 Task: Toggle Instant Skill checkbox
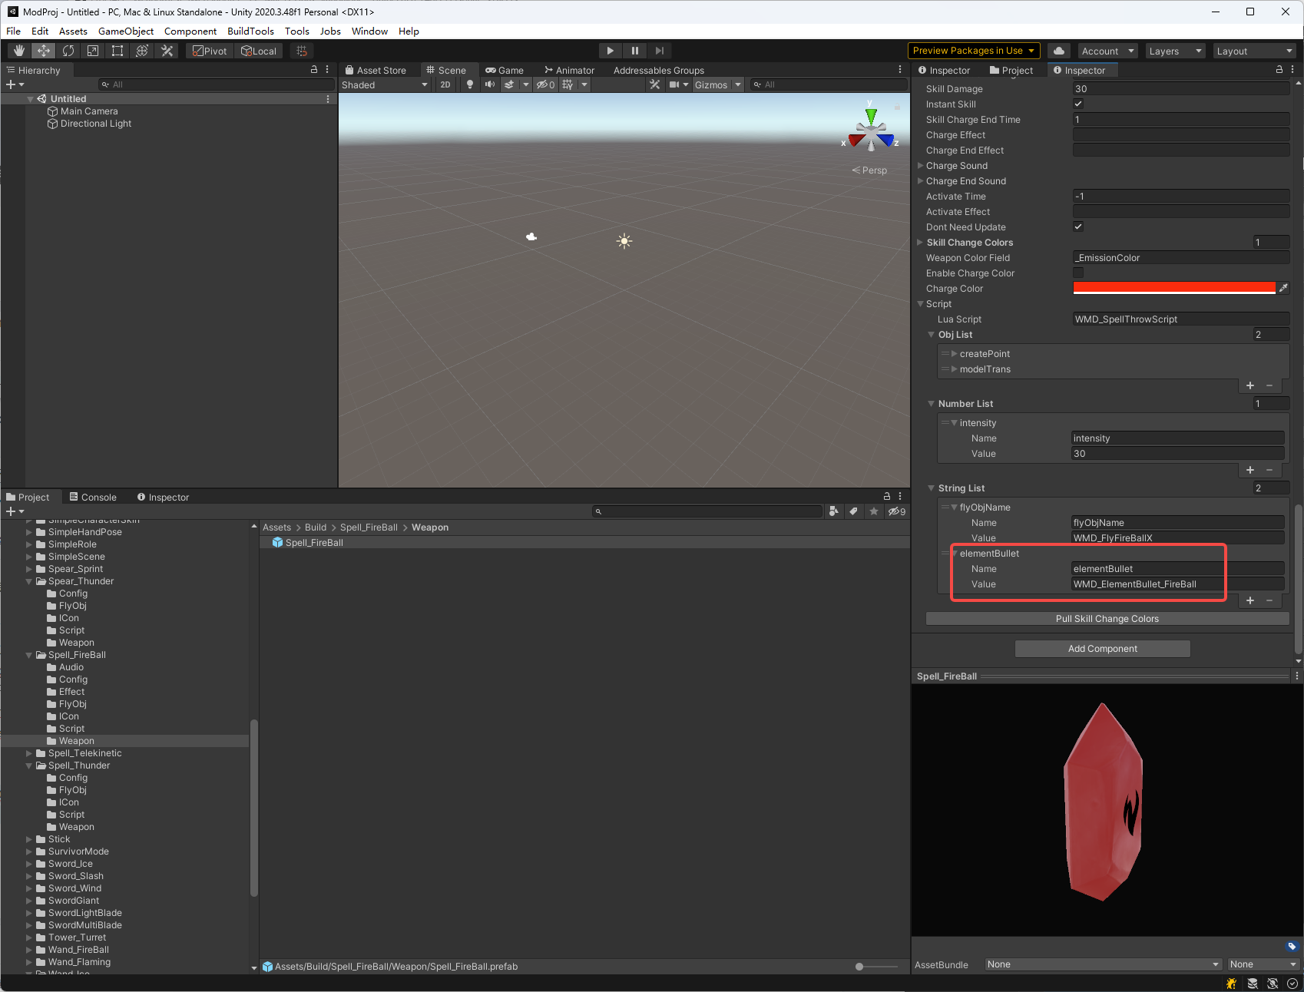pyautogui.click(x=1078, y=104)
